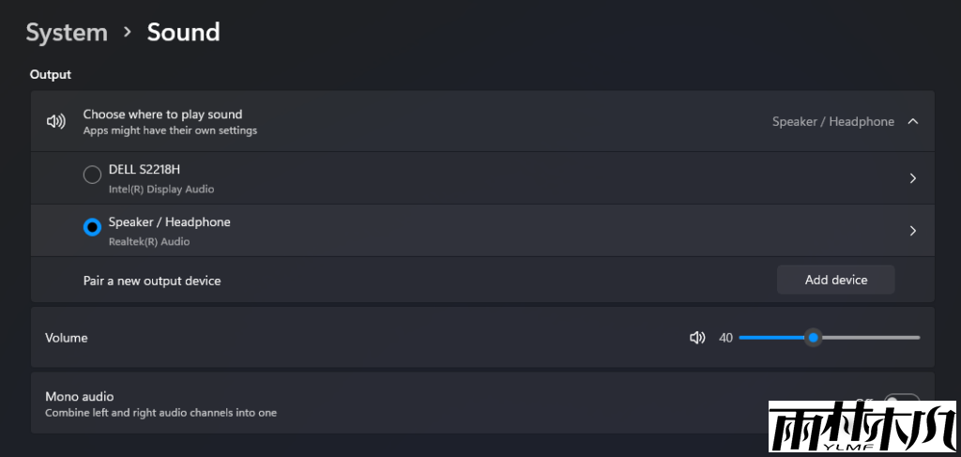Click the volume level number 40
The image size is (961, 457).
click(725, 338)
